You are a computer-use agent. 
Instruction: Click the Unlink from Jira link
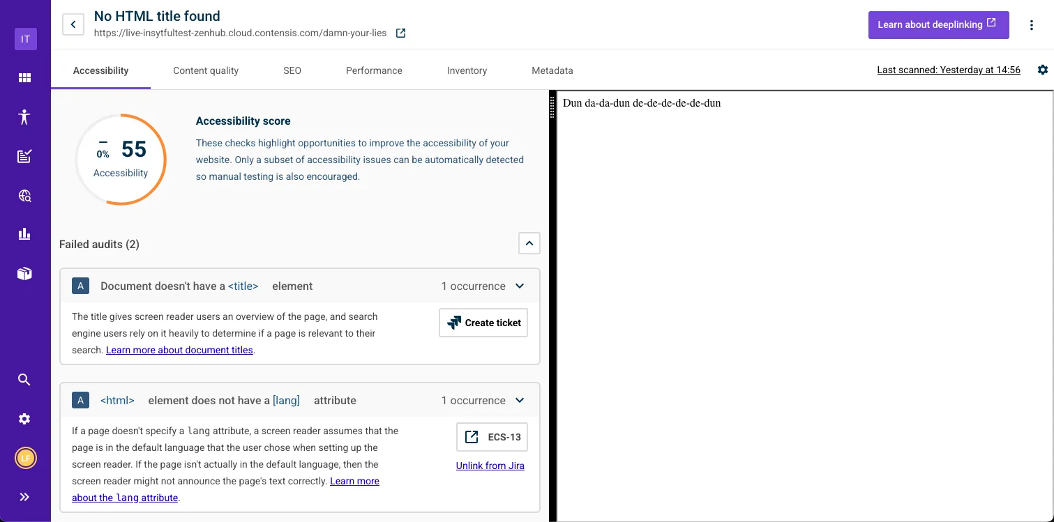(490, 466)
